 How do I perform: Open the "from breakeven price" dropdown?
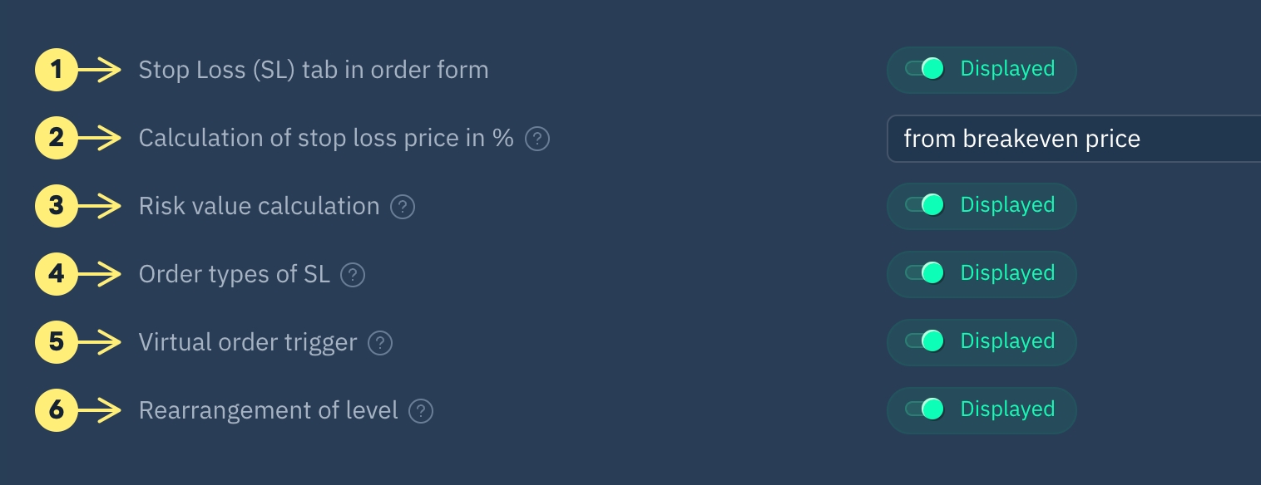click(x=1073, y=139)
